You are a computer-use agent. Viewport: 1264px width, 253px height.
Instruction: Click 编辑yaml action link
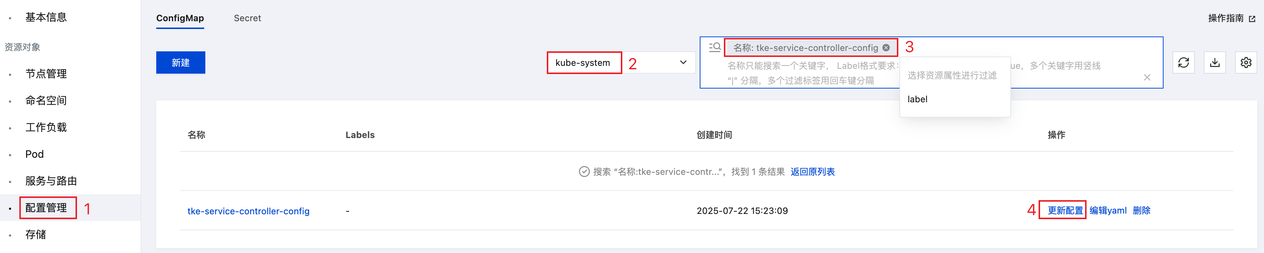point(1108,210)
